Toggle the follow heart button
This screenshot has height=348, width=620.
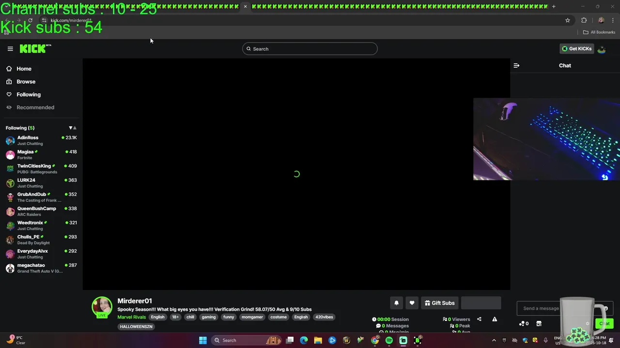412,303
